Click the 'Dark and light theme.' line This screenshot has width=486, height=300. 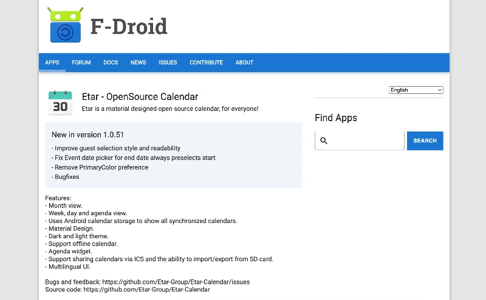point(77,236)
